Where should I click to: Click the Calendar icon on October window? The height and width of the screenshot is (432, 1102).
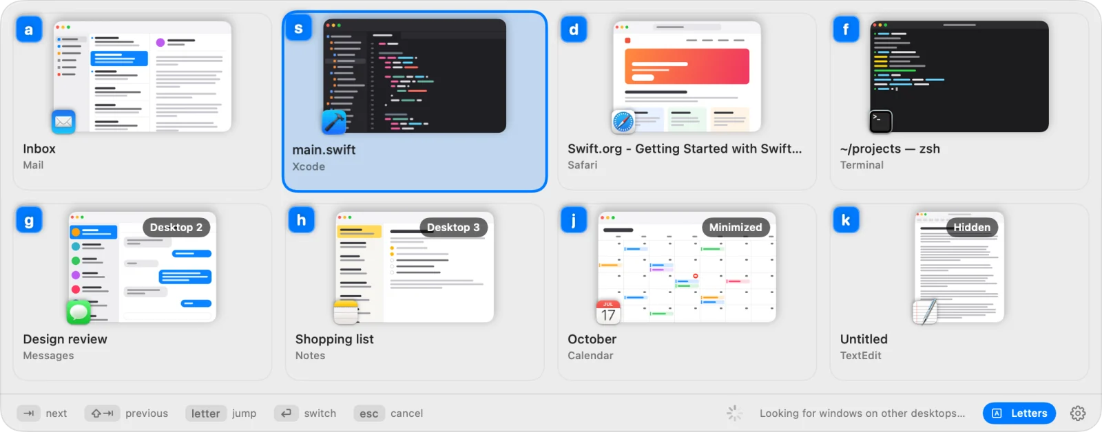[x=608, y=312]
